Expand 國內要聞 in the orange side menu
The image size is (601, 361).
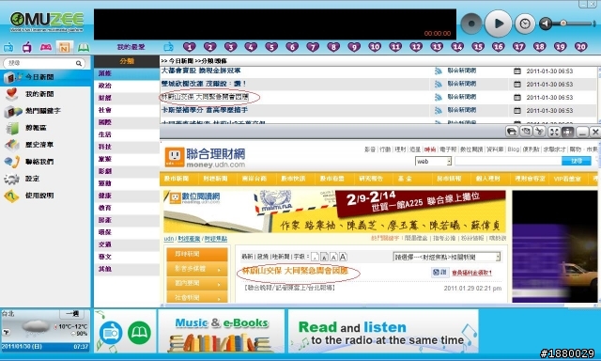click(197, 284)
